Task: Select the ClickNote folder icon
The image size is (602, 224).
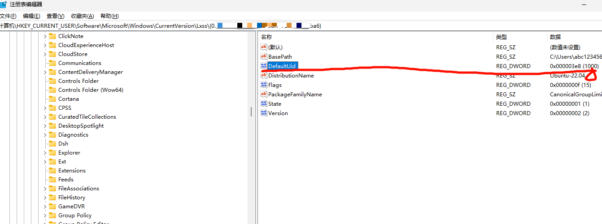Action: [52, 36]
